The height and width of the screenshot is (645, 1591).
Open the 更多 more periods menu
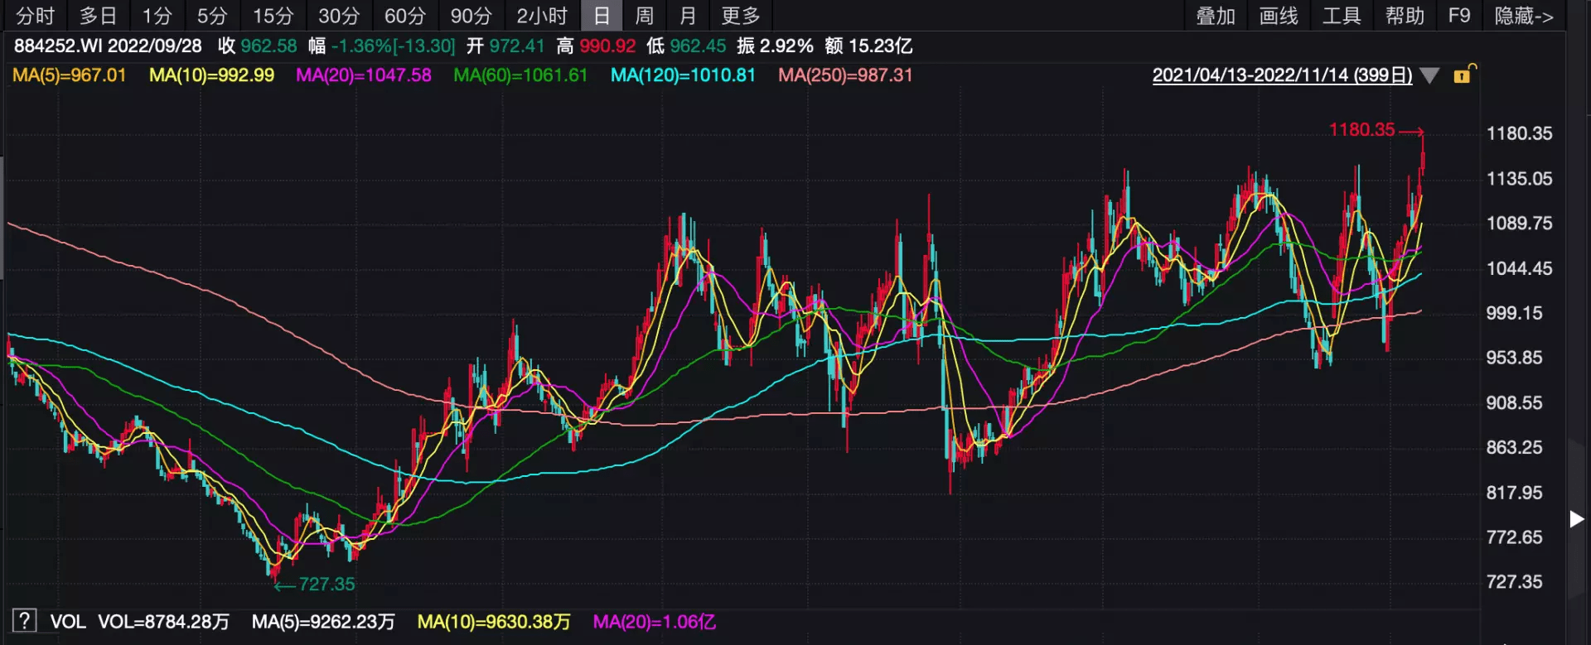click(x=741, y=16)
